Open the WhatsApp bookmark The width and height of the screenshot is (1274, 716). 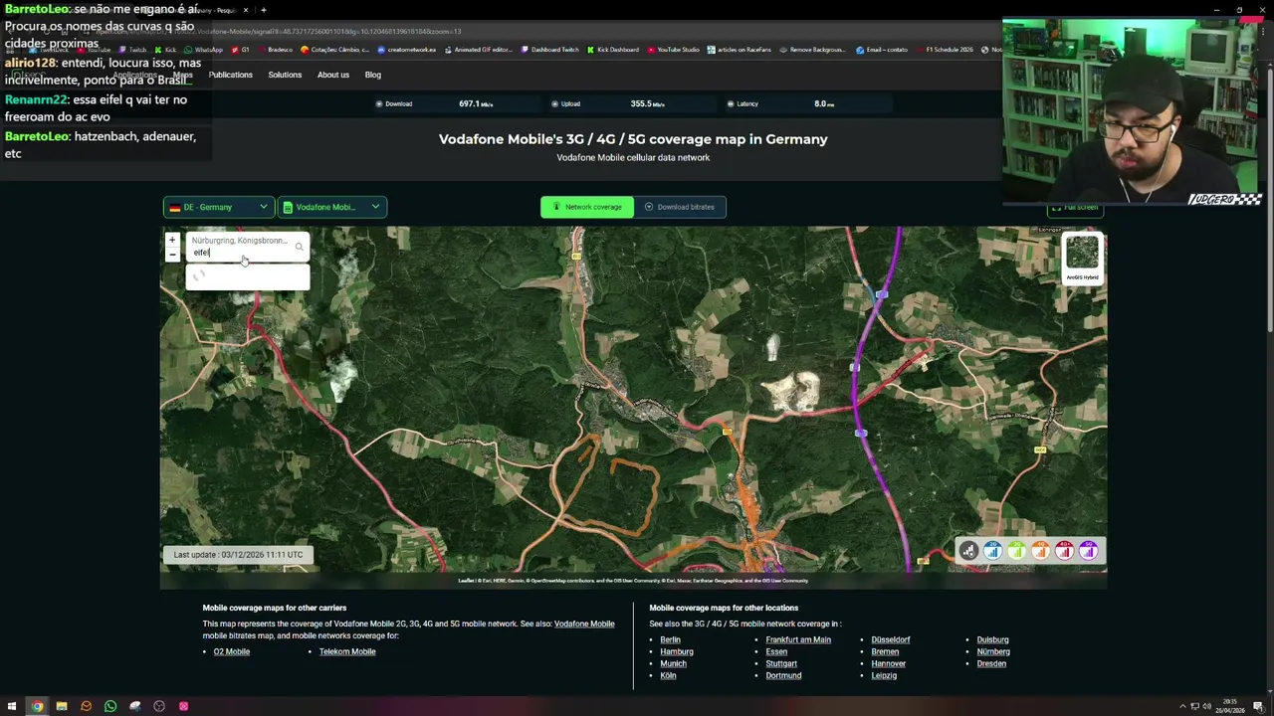[x=204, y=50]
